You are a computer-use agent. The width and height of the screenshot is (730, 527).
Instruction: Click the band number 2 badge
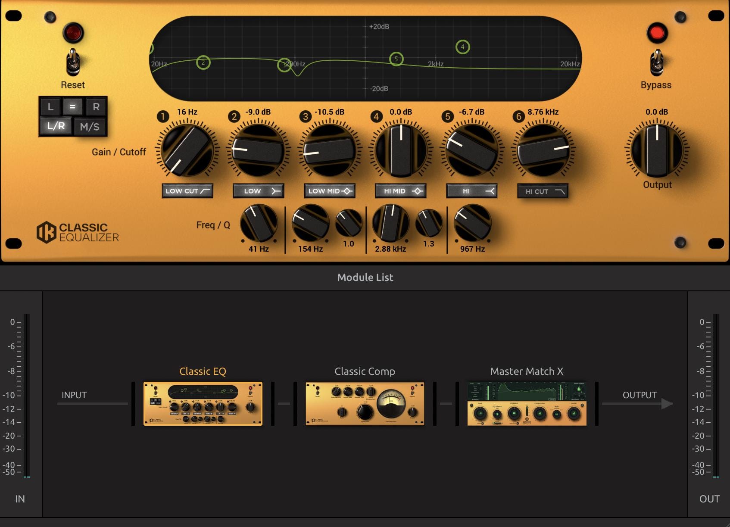click(234, 116)
